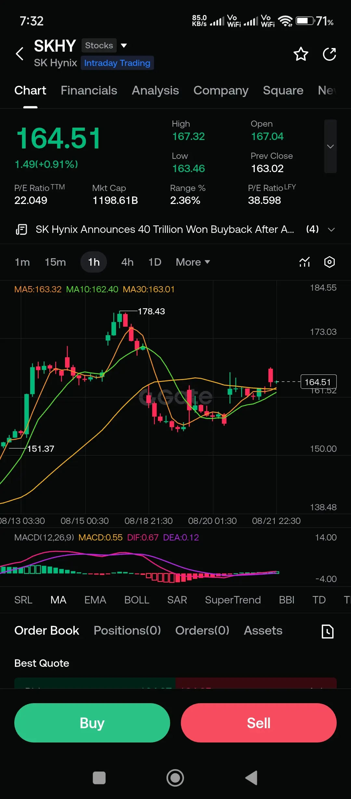Open the Company tab
Screen dimensions: 351x799
(221, 90)
